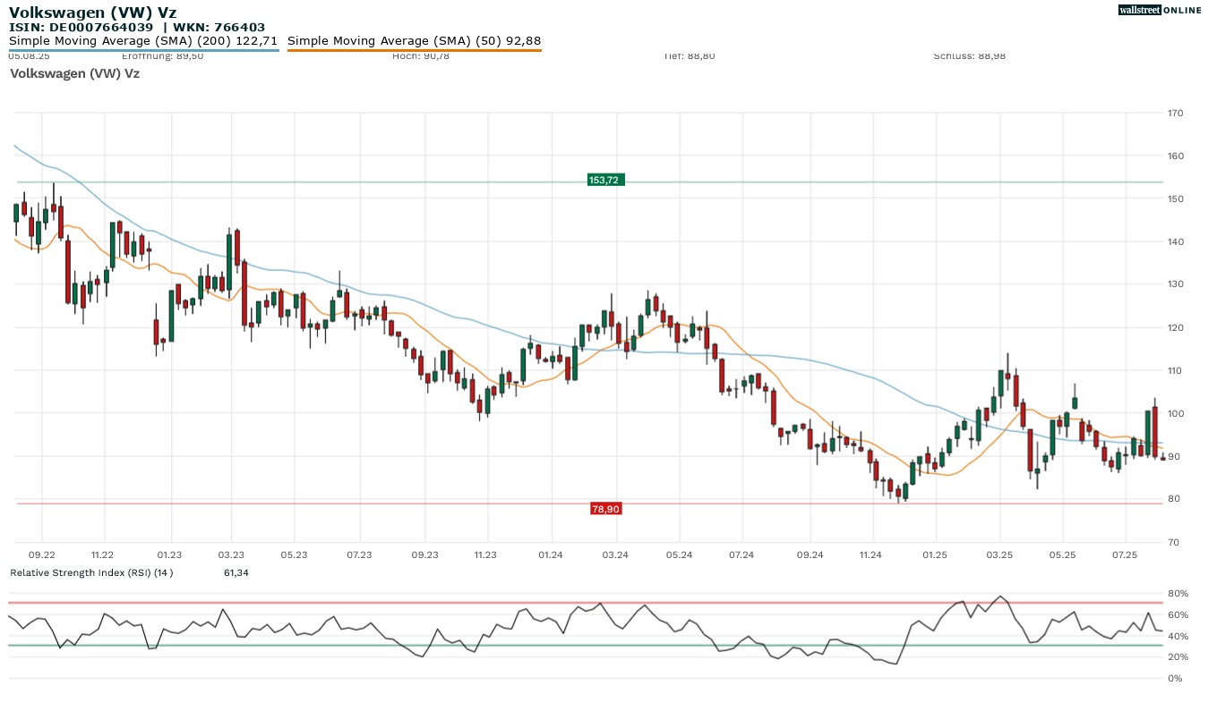Click the 11.22 date axis label

[x=102, y=555]
